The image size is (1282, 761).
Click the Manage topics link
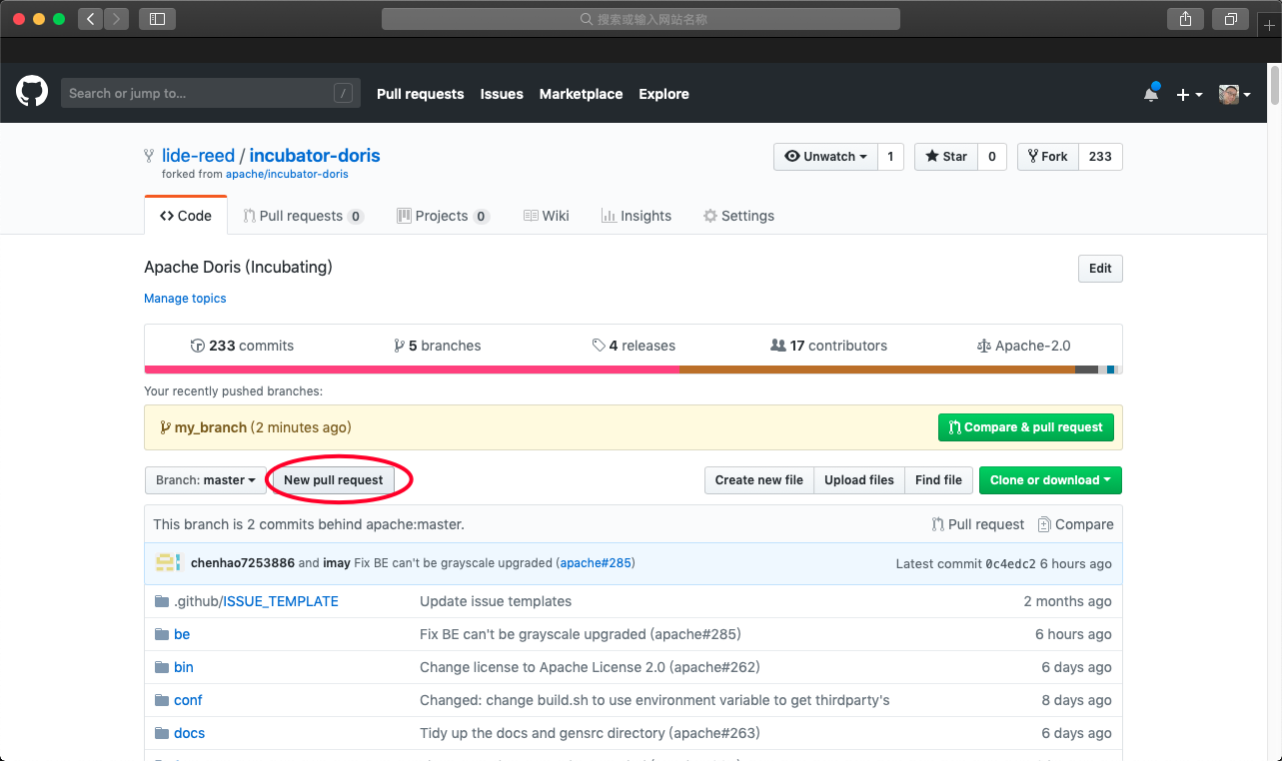pos(185,299)
